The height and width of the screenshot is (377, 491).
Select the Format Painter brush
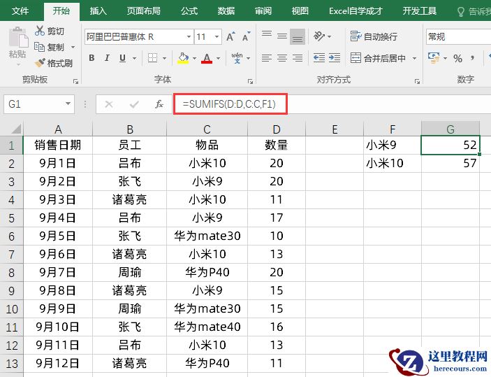40,63
